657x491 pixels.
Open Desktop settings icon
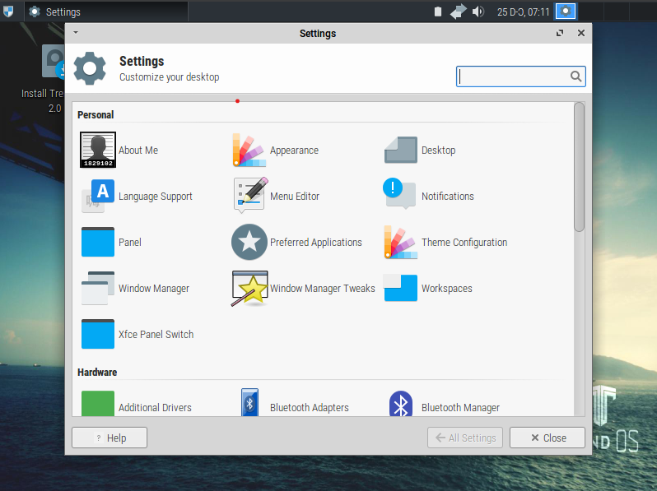tap(401, 151)
